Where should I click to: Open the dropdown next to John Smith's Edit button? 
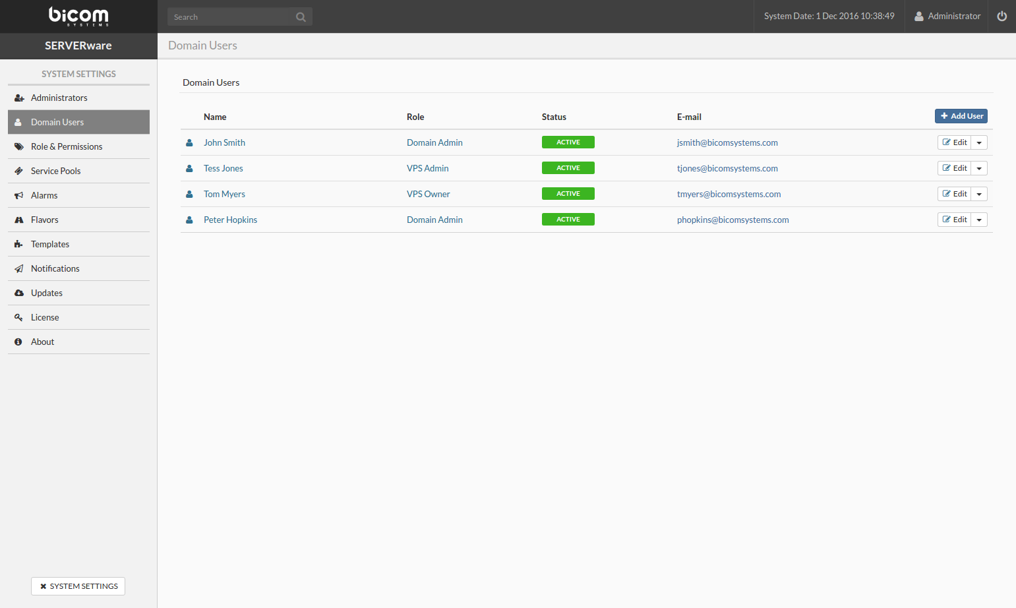click(979, 142)
